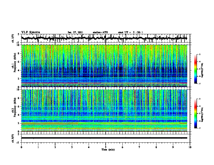Viewport: 214px width, 165px height.
Task: Click the "station=ATH" header label
Action: 100,32
